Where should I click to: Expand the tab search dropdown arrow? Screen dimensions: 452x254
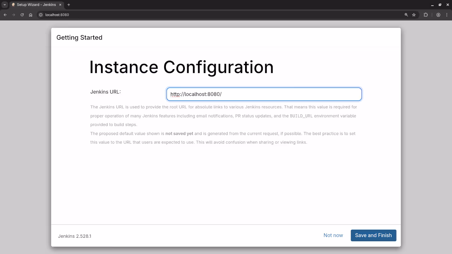[5, 5]
